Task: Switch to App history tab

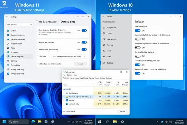Action: pyautogui.click(x=84, y=78)
